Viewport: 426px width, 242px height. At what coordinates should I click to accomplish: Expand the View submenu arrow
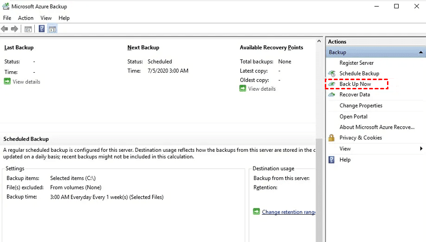coord(421,149)
